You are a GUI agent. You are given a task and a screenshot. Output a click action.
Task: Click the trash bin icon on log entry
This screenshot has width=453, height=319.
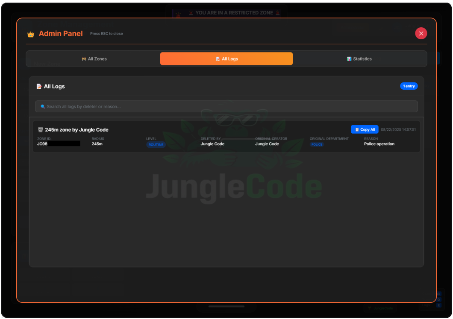pyautogui.click(x=41, y=130)
